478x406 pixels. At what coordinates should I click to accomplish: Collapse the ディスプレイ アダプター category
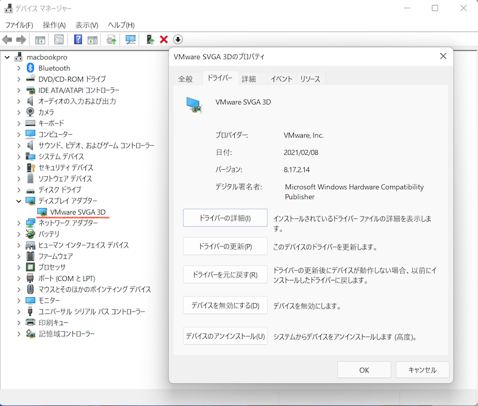pos(19,201)
